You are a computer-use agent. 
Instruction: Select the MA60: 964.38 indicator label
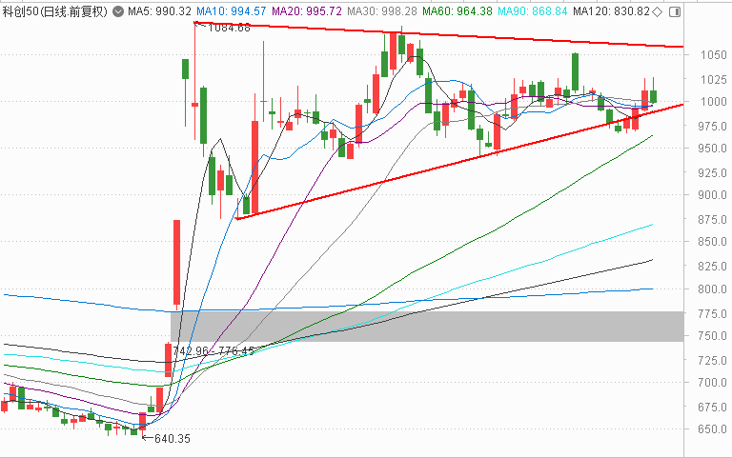[x=457, y=11]
